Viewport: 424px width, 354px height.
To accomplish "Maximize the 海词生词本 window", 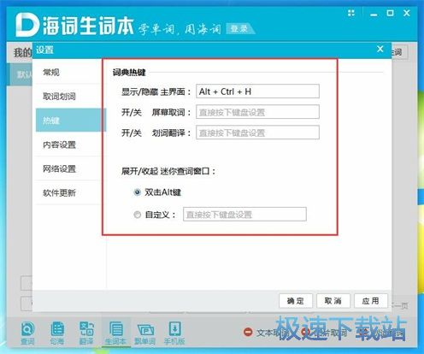I will click(391, 13).
